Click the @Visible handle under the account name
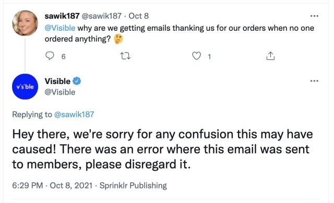This screenshot has height=203, width=334. pyautogui.click(x=60, y=92)
